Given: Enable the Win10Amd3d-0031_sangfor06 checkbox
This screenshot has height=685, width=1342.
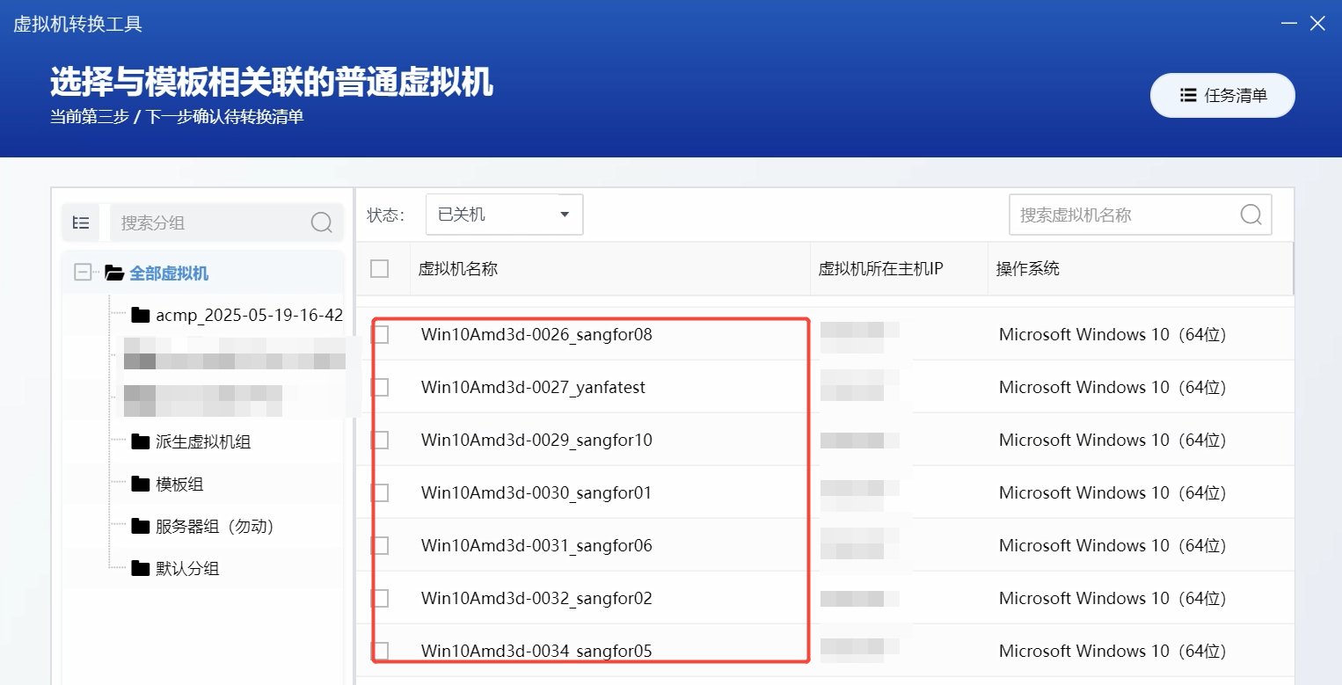Looking at the screenshot, I should 380,545.
